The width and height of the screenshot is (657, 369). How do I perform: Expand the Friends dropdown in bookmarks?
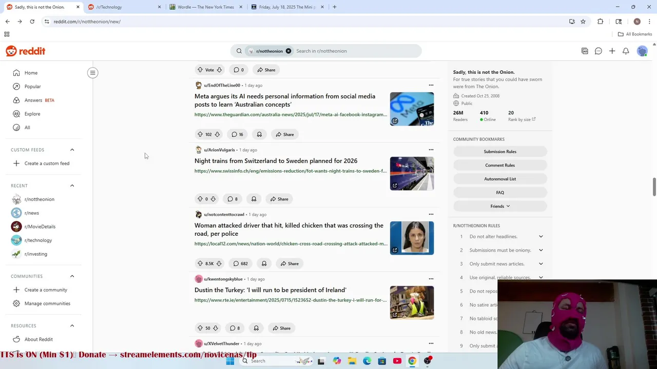coord(500,206)
